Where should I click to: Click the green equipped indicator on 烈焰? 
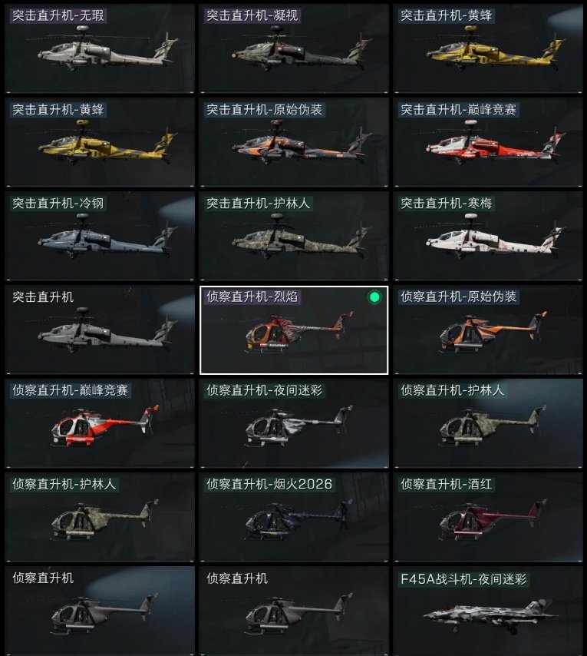(x=374, y=297)
